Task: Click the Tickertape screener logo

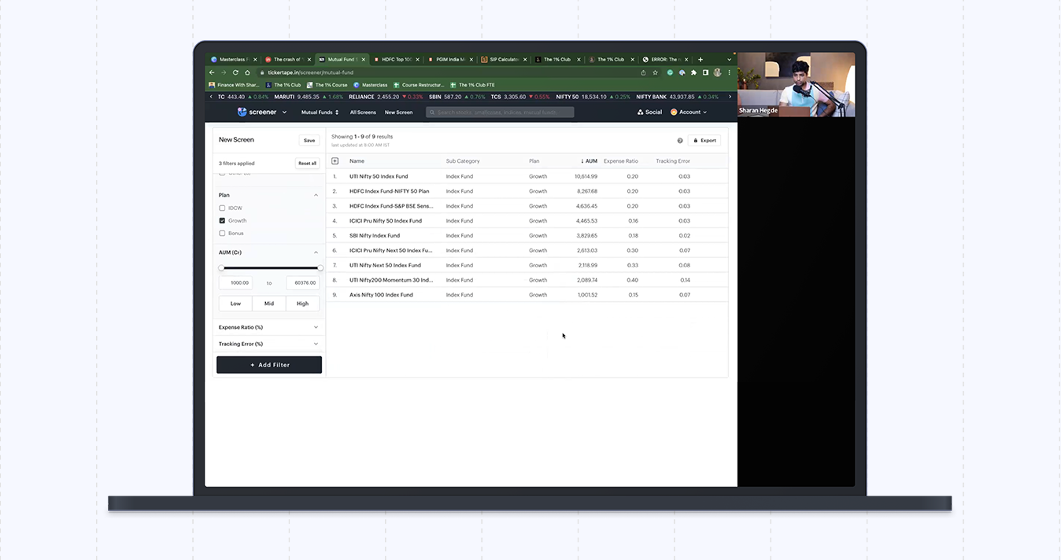Action: click(x=257, y=112)
